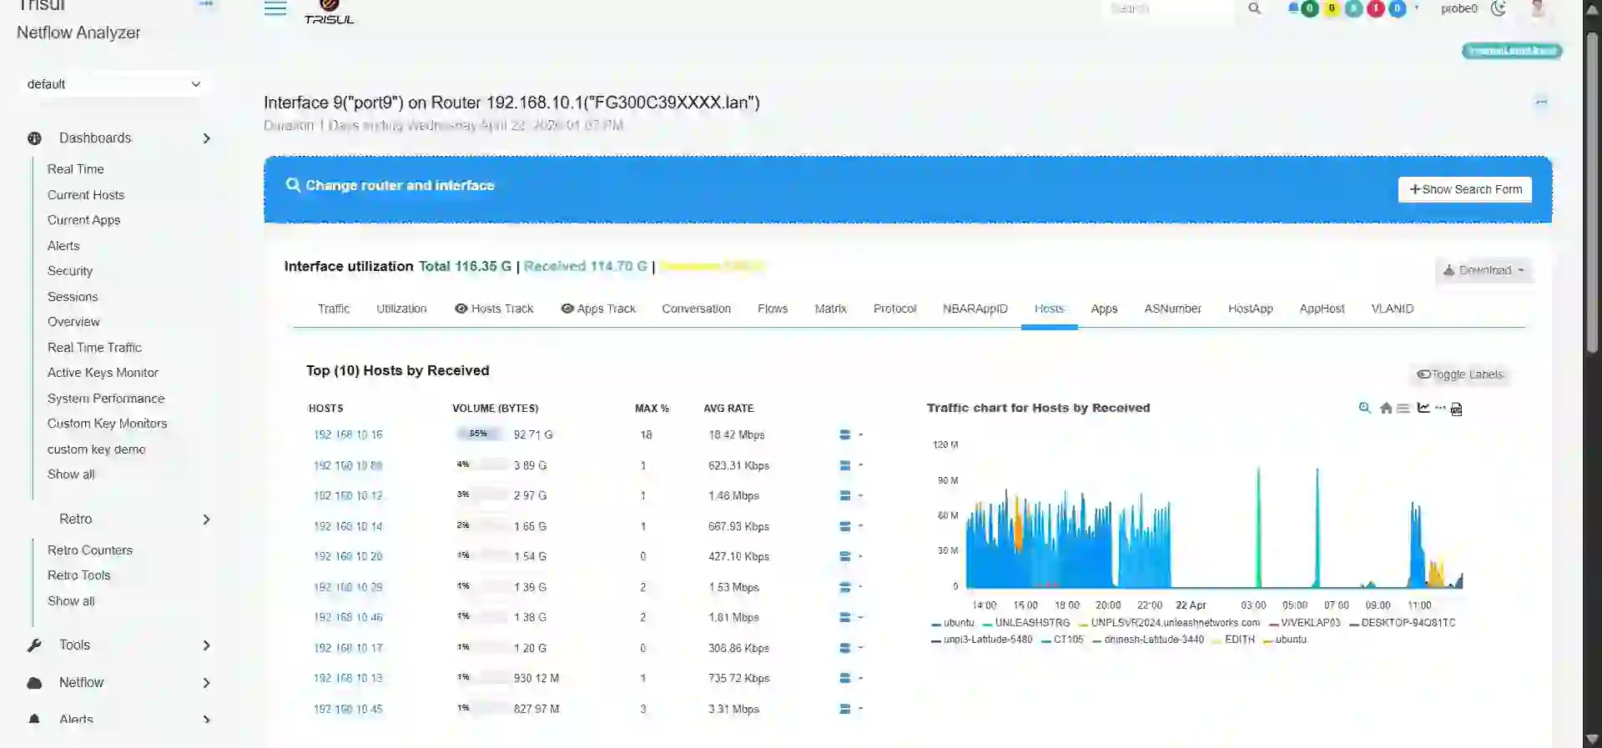Open the Hosts Track eye tab

point(493,309)
